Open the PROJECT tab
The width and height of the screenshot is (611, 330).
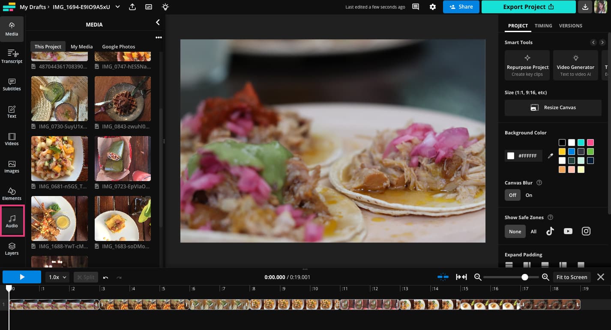point(518,26)
